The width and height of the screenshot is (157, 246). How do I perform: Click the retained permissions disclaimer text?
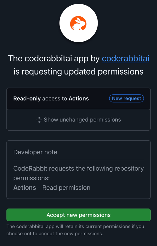(x=78, y=230)
